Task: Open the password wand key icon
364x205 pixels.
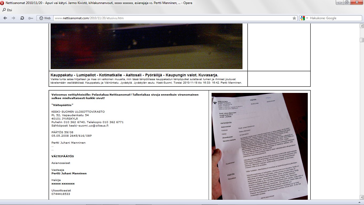Action: [x=31, y=18]
